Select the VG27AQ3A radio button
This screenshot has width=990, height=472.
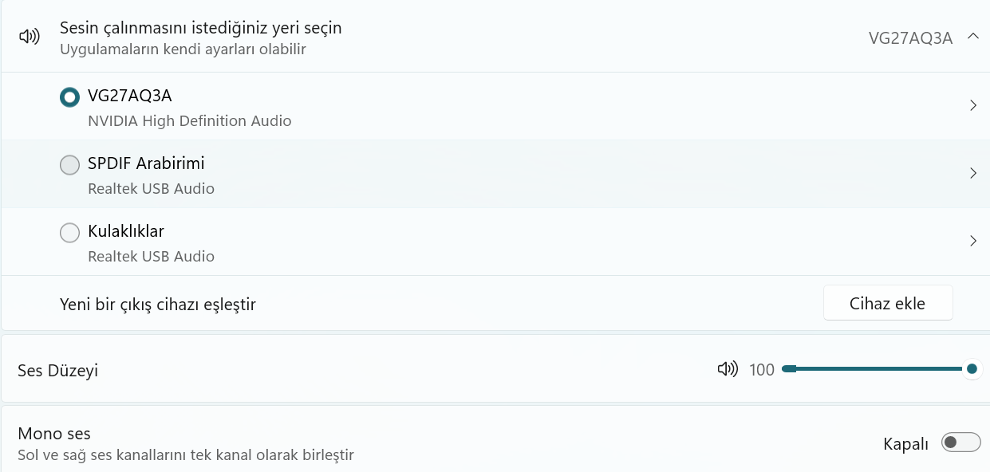click(70, 97)
